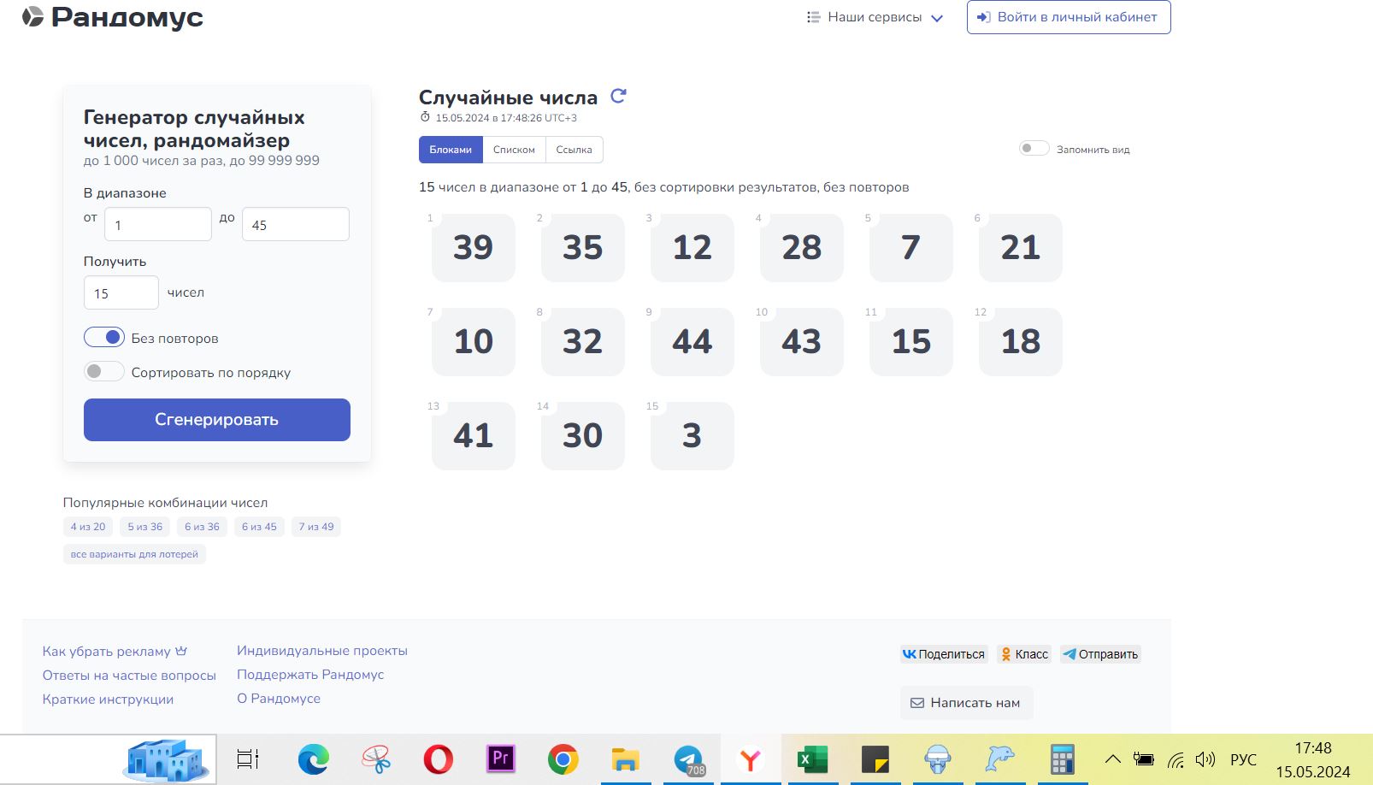Click the stopwatch icon next to the timestamp
Viewport: 1373px width, 785px height.
point(425,117)
